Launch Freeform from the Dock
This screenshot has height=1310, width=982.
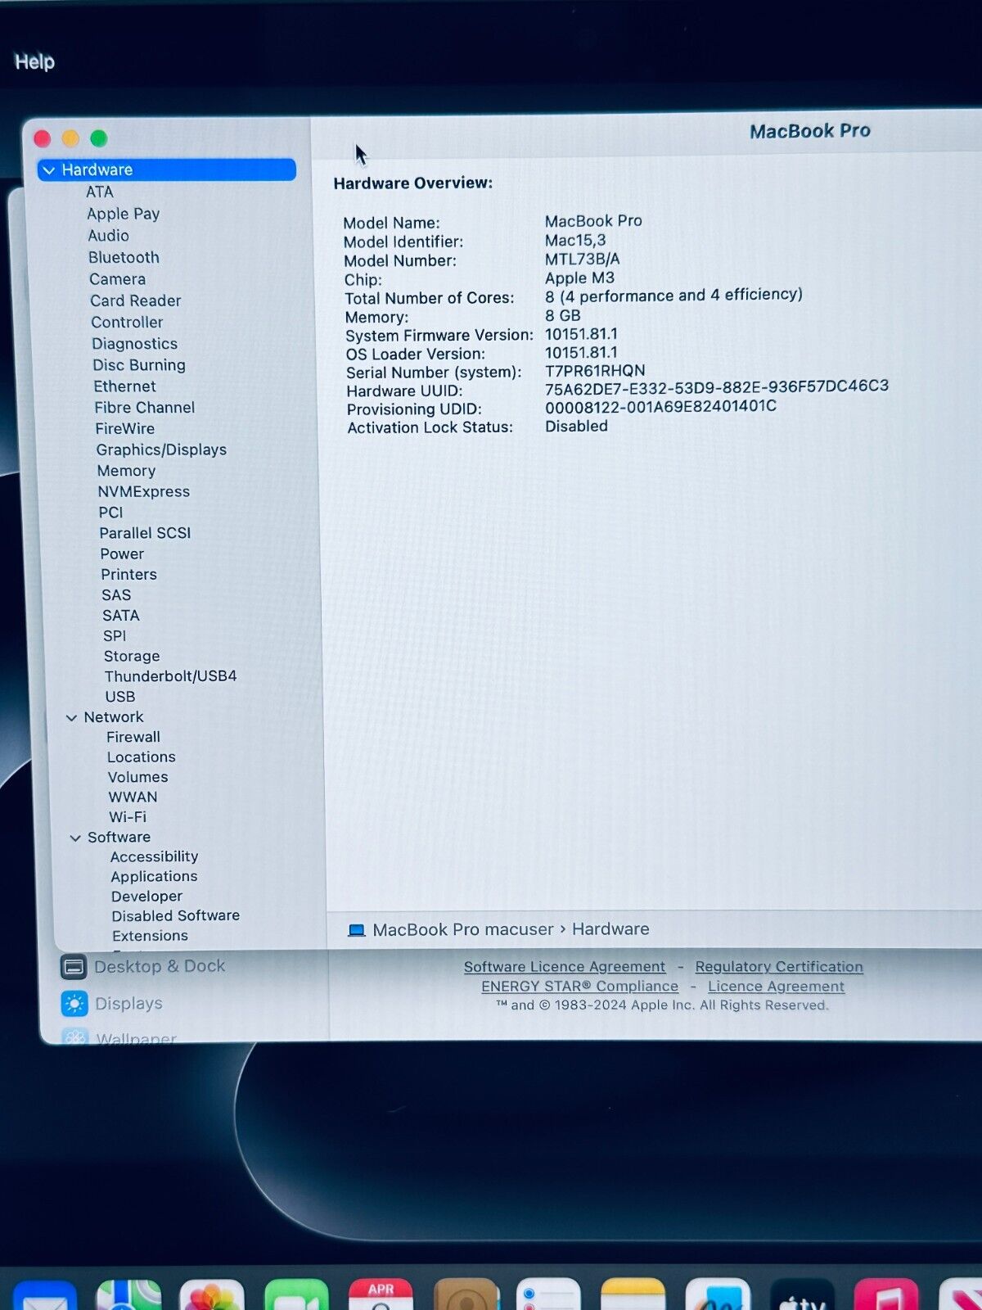point(718,1295)
